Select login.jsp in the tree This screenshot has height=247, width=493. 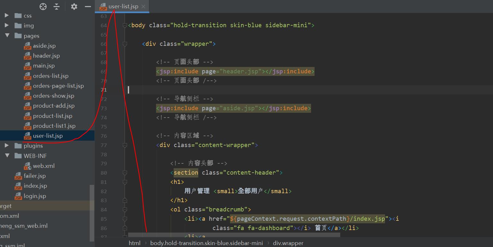coord(35,196)
